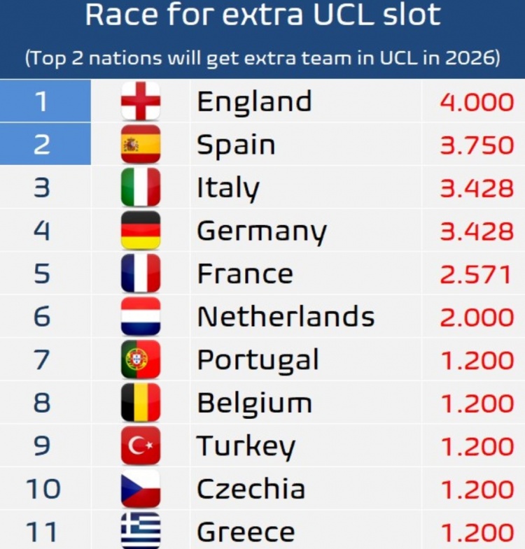Image resolution: width=525 pixels, height=549 pixels.
Task: Click England's 4.000 coefficient score
Action: [477, 102]
